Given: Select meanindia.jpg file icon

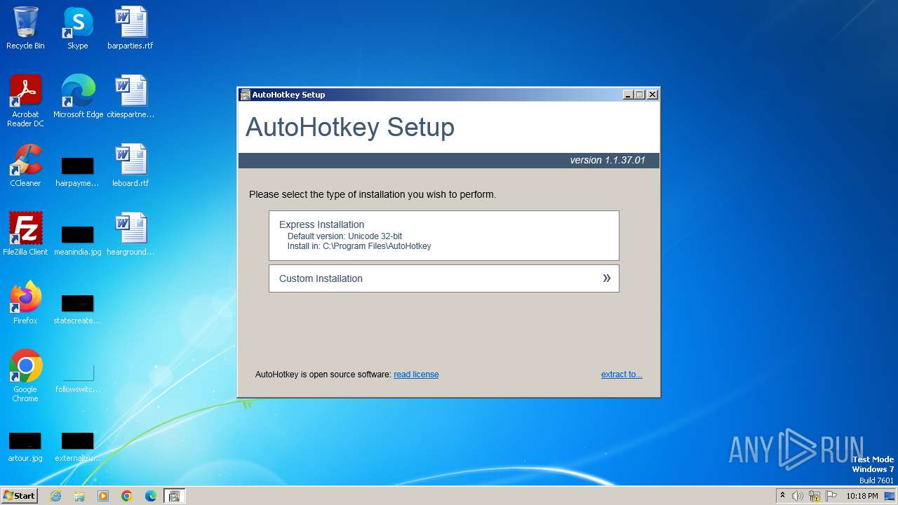Looking at the screenshot, I should 78,240.
